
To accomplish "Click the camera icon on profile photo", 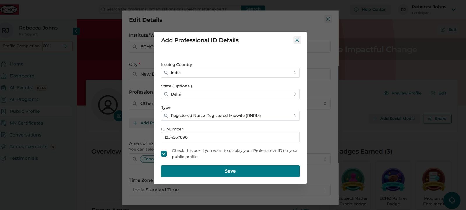I will (x=119, y=116).
